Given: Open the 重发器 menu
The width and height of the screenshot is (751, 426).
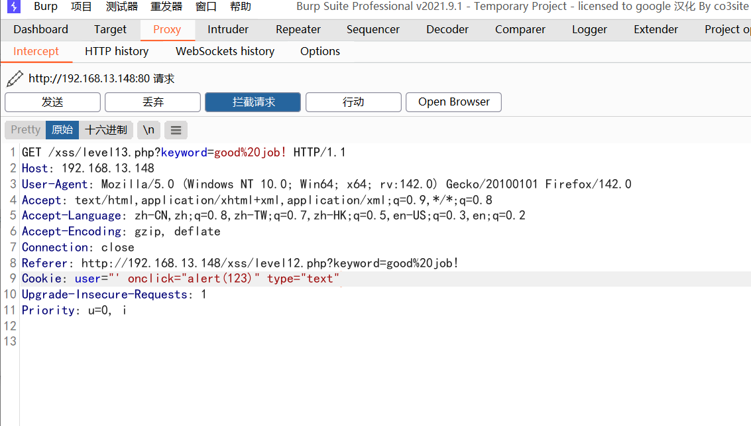Looking at the screenshot, I should [166, 7].
